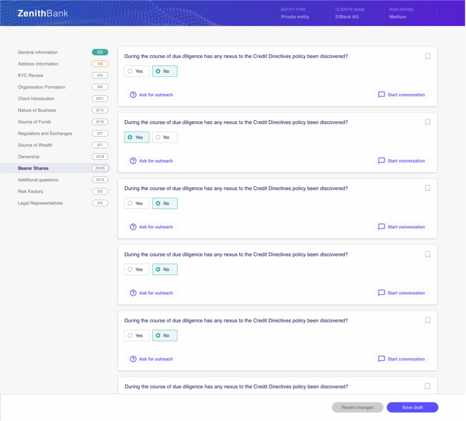
Task: Navigate to Legal Representatives section
Action: click(x=40, y=203)
